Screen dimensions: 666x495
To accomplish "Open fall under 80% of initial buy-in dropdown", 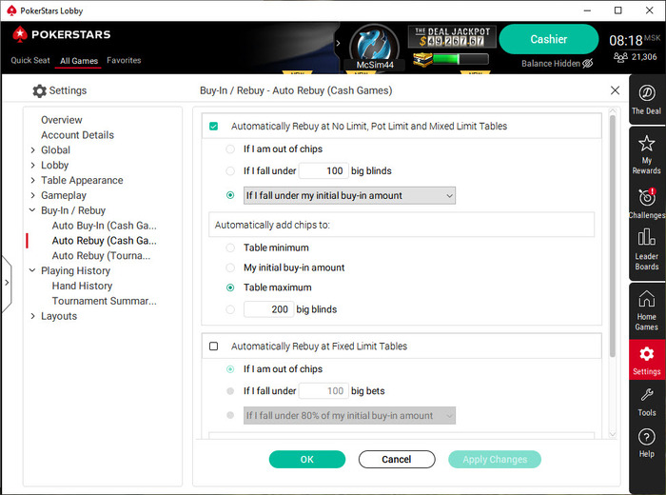I will click(x=349, y=416).
